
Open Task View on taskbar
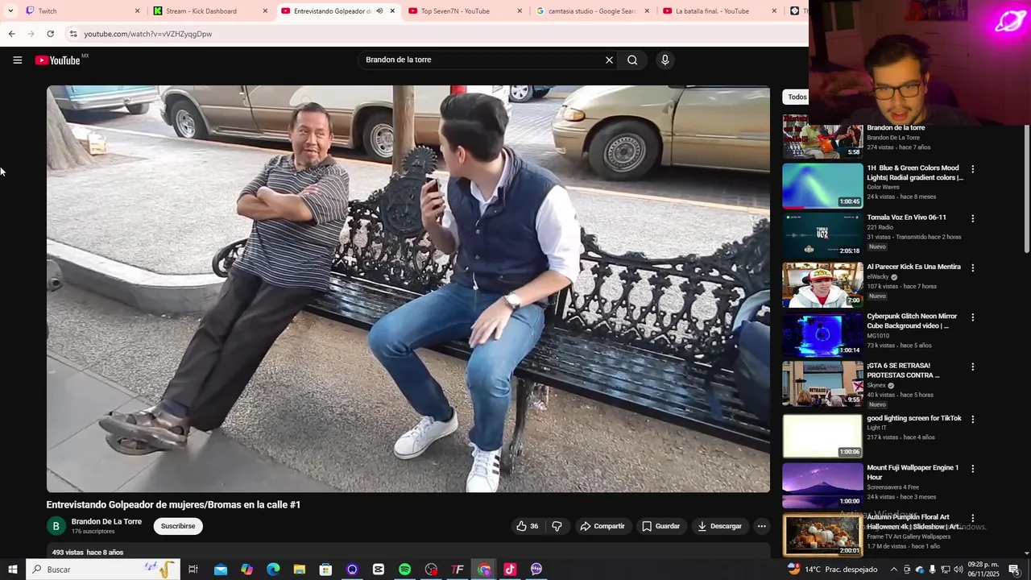[x=193, y=570]
